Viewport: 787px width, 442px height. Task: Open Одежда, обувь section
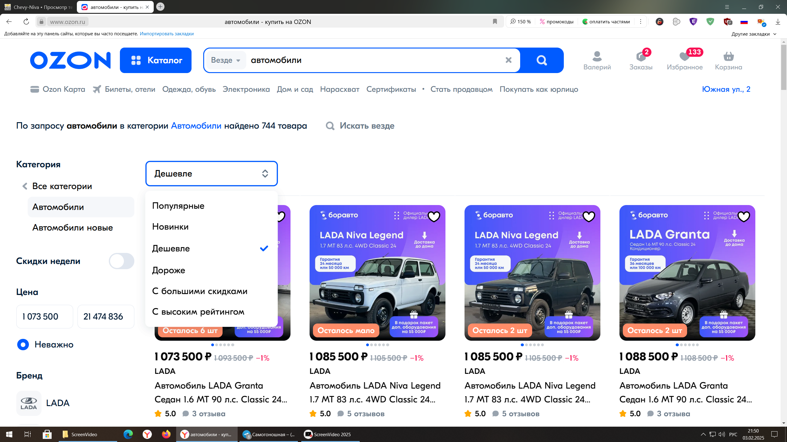point(189,89)
